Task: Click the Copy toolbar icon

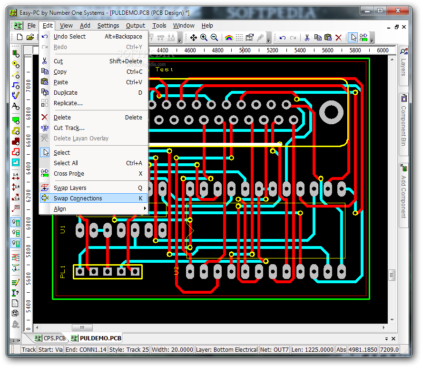Action: pyautogui.click(x=318, y=38)
